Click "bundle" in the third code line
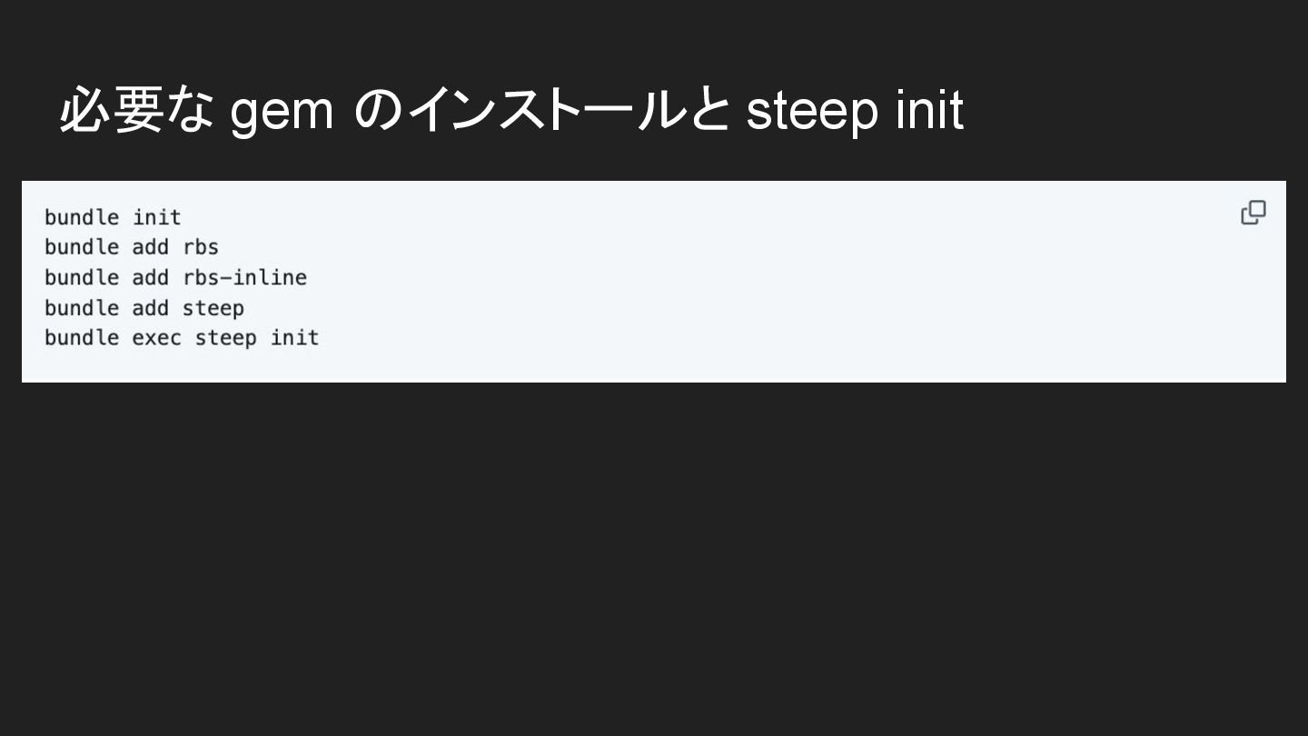The image size is (1308, 736). pyautogui.click(x=82, y=277)
